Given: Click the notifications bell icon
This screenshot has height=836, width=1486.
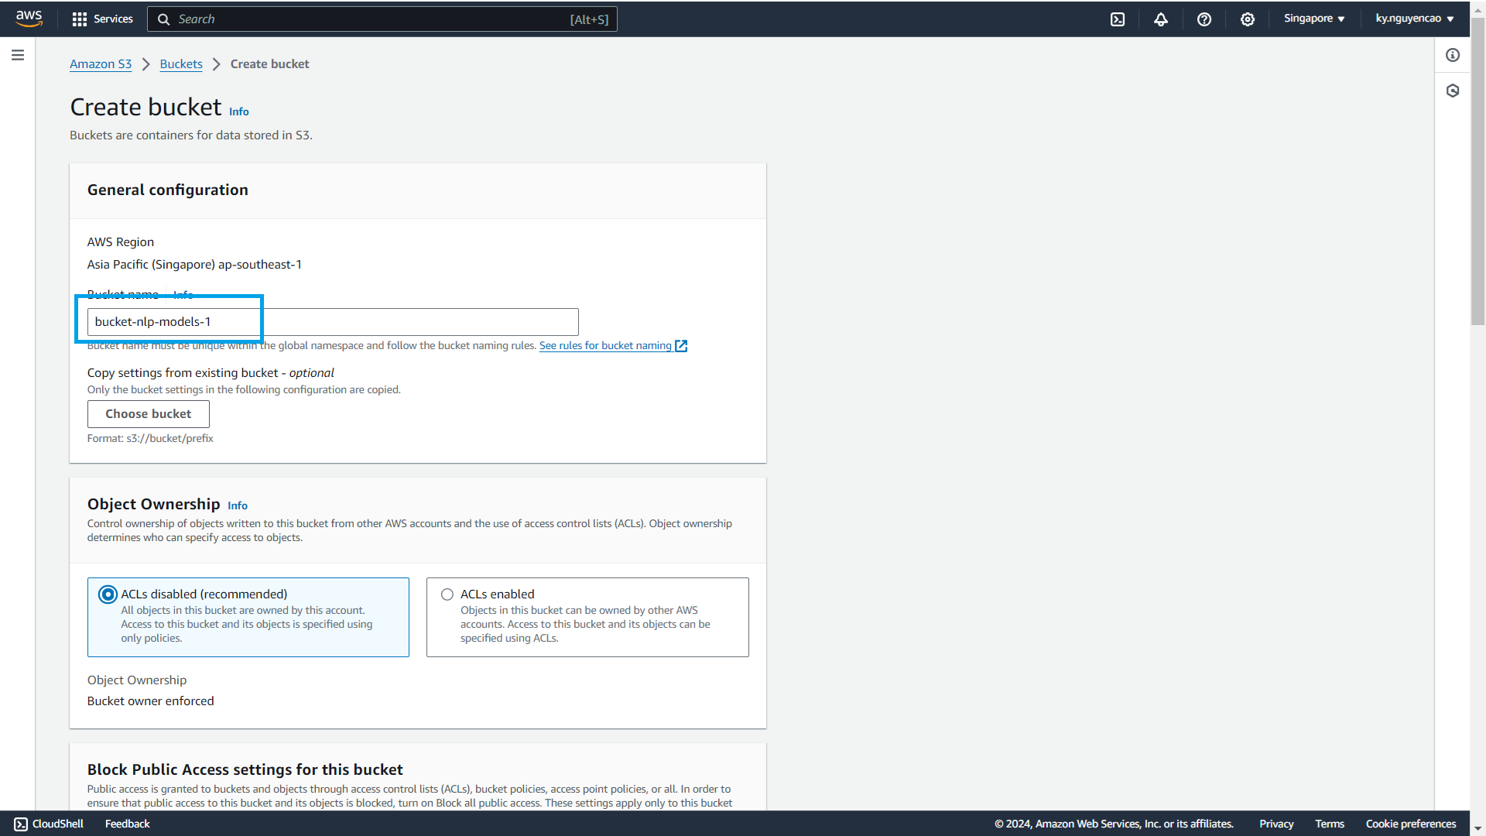Looking at the screenshot, I should [x=1162, y=19].
